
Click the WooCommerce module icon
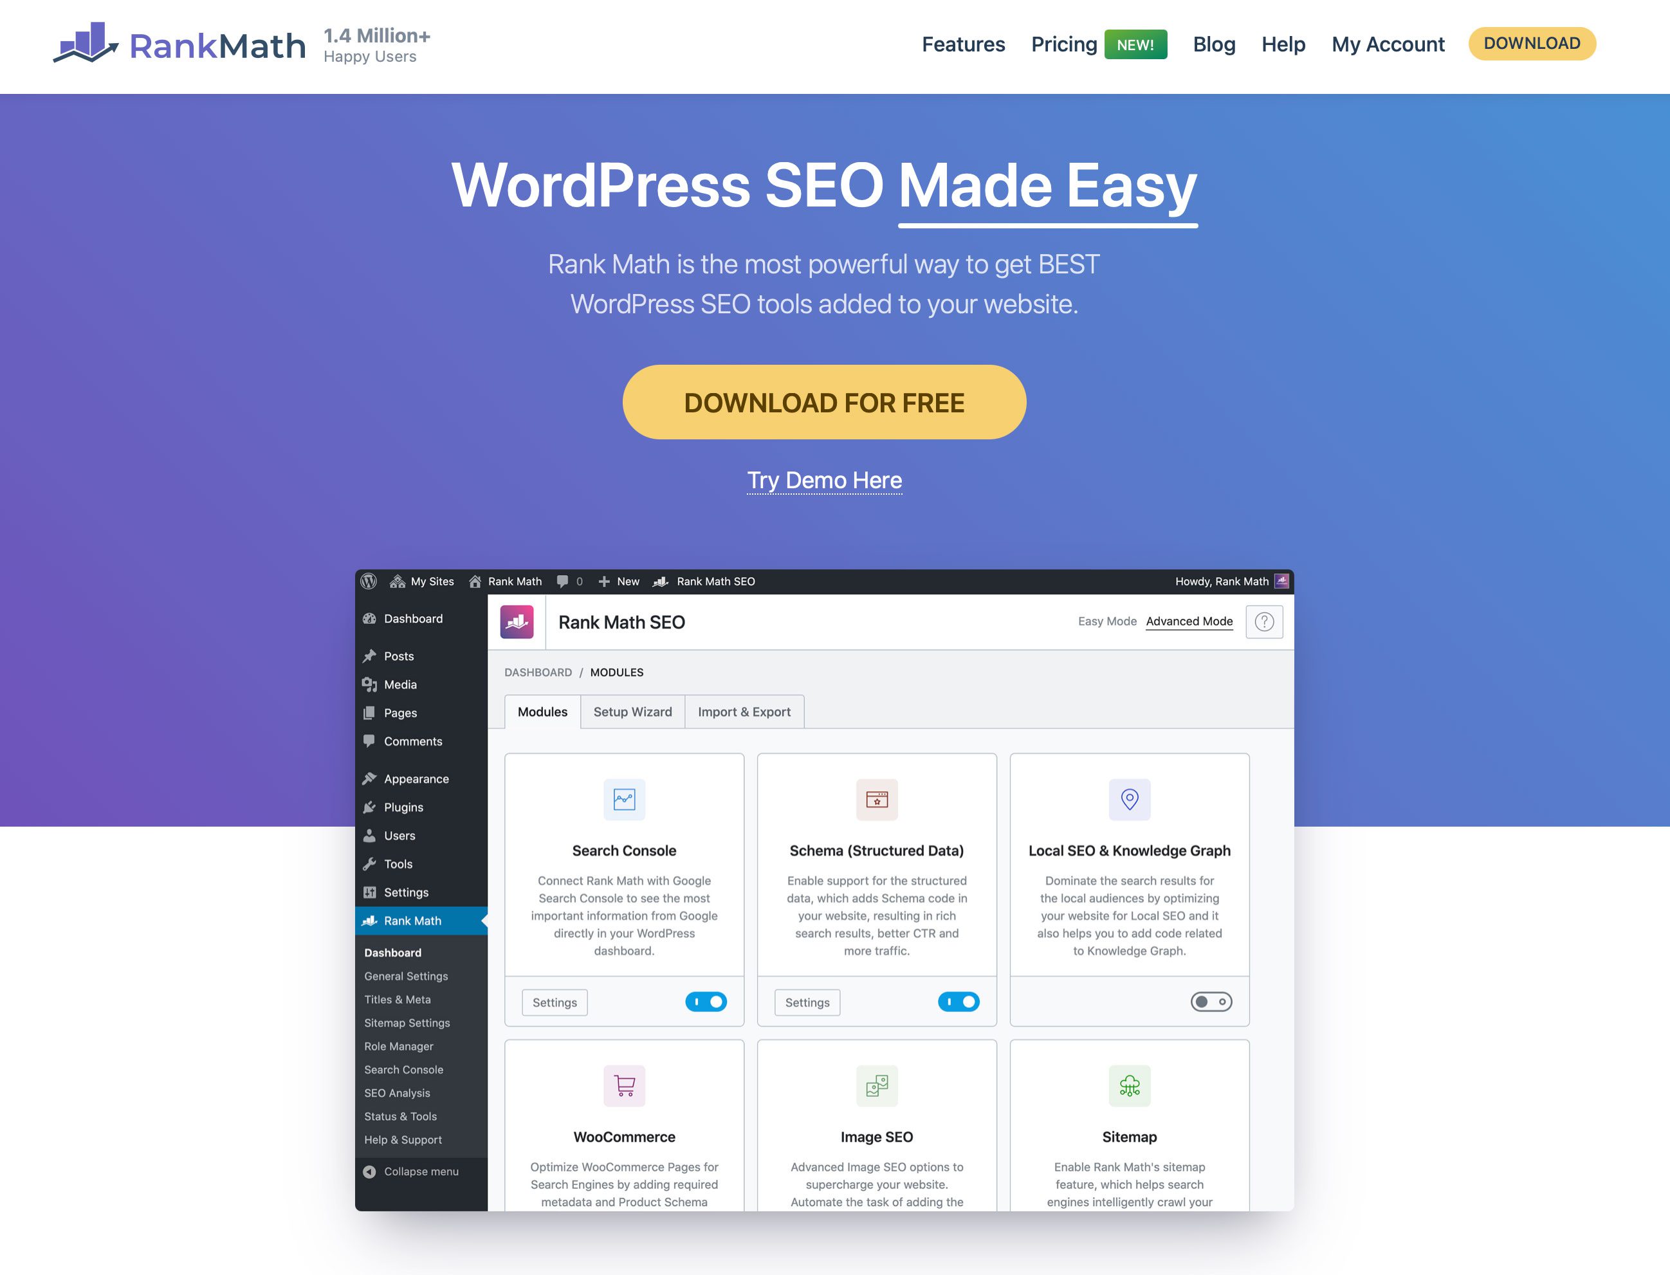(x=623, y=1085)
